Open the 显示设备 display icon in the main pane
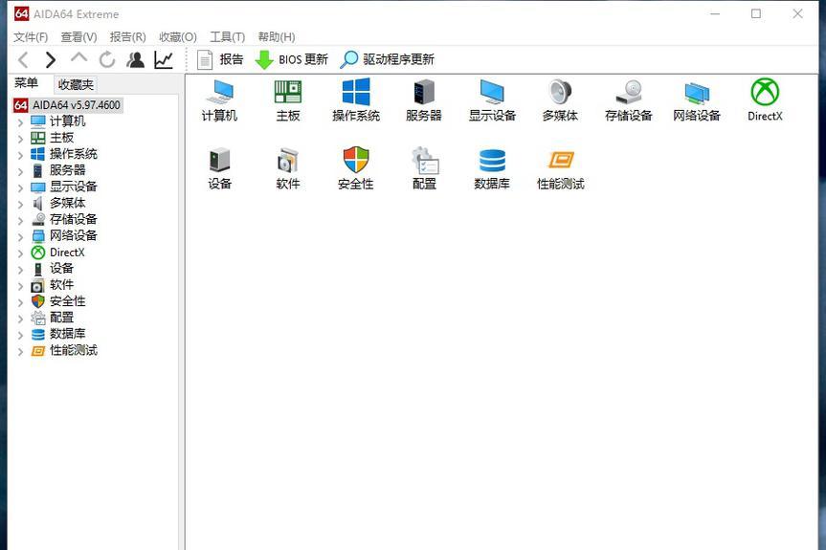This screenshot has height=550, width=826. [492, 100]
